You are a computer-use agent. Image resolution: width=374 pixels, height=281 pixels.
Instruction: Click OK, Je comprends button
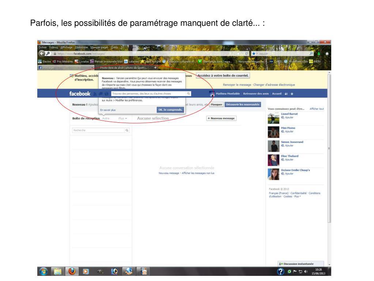coord(170,110)
